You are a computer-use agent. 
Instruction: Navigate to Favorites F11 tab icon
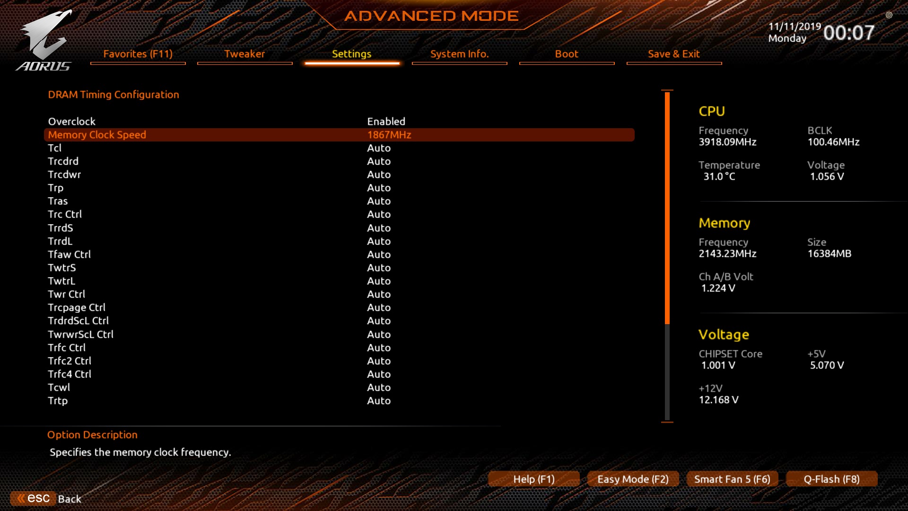[138, 53]
